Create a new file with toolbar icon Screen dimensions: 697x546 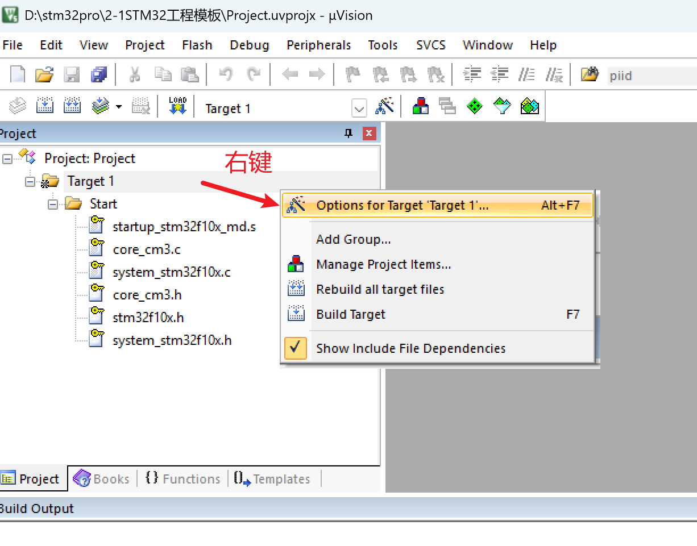click(x=18, y=74)
